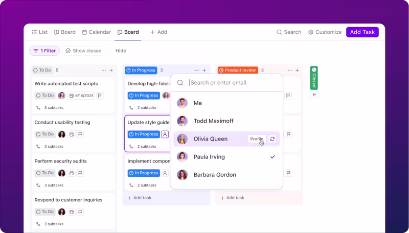Set due date on Respond to customer inquiries
This screenshot has height=233, width=409.
point(72,212)
